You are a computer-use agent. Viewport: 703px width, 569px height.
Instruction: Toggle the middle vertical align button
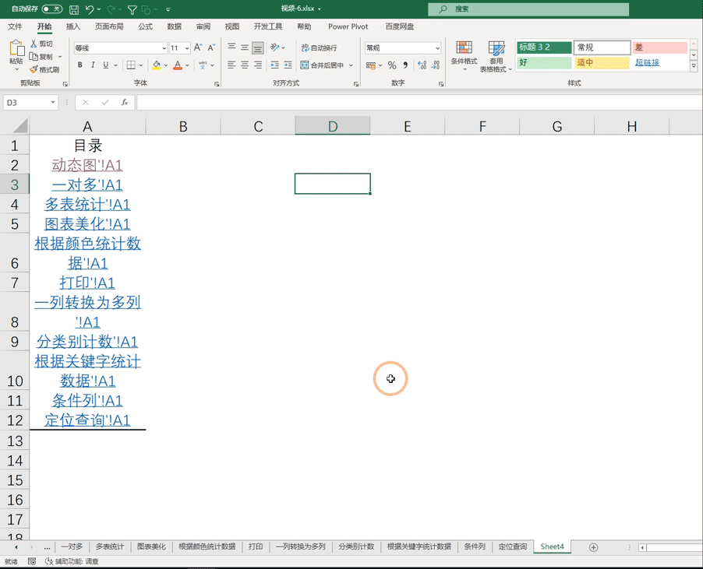[244, 48]
